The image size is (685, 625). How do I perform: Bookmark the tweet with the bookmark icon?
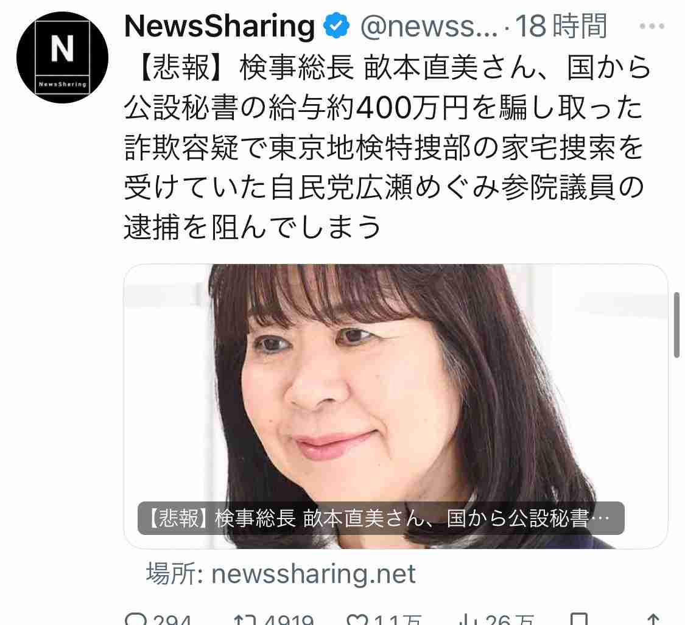pyautogui.click(x=579, y=620)
